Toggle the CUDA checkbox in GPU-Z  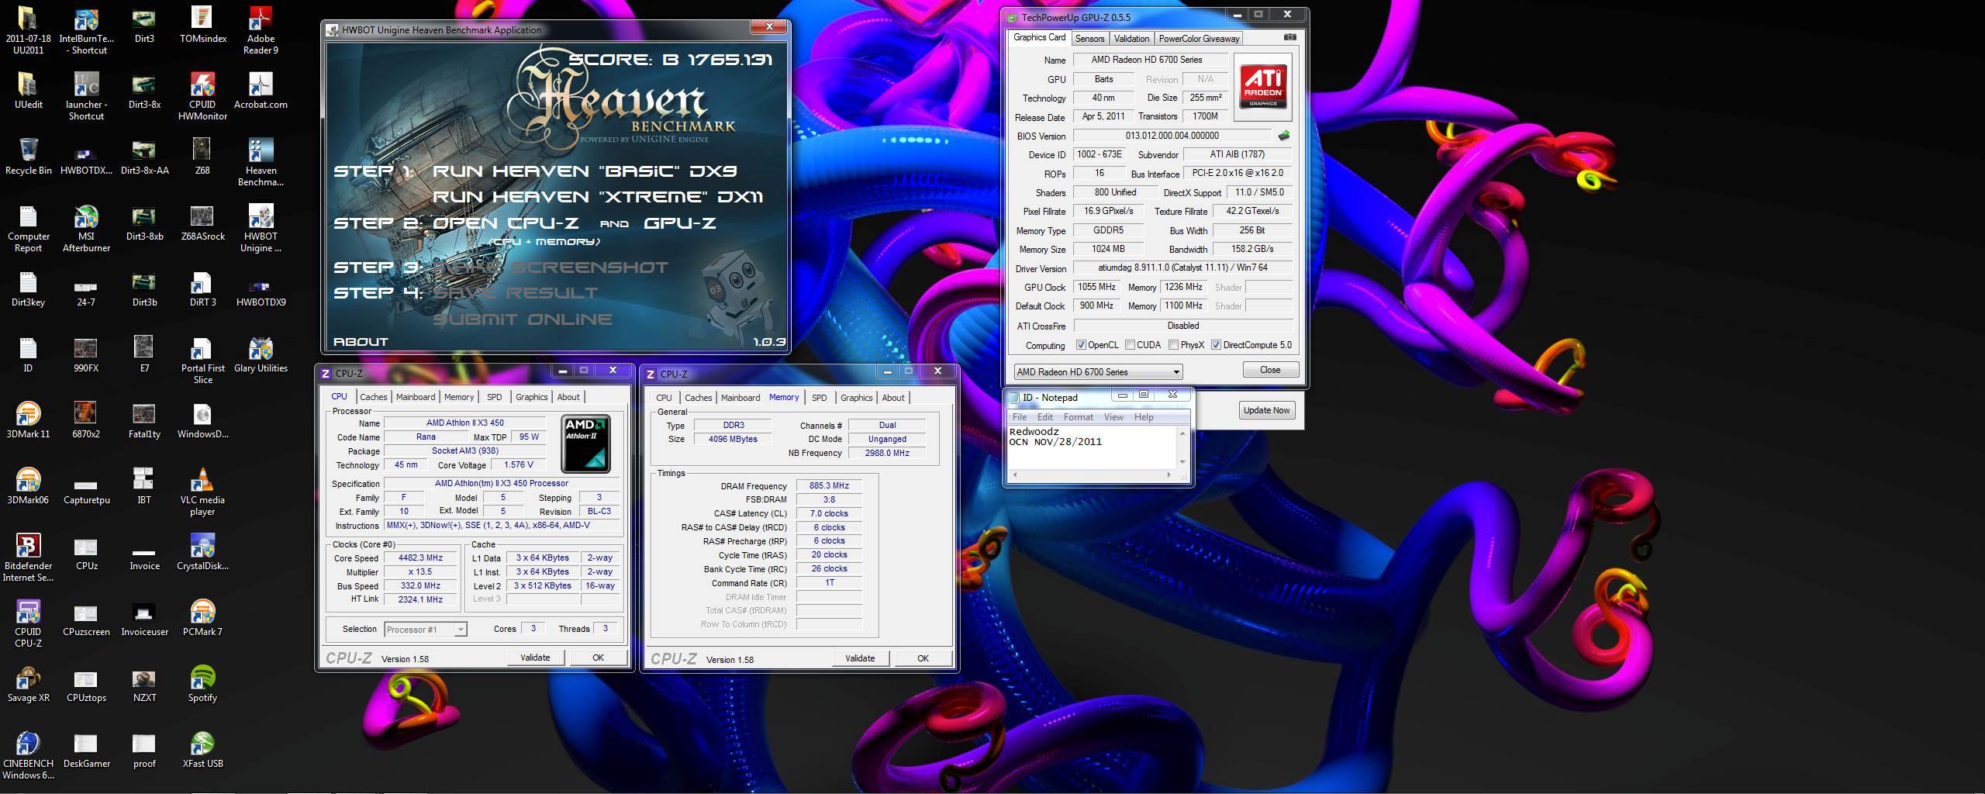(1131, 345)
